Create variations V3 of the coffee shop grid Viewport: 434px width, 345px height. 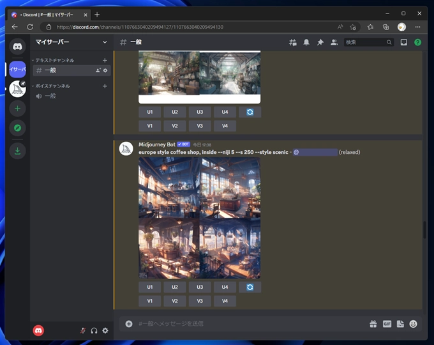click(x=200, y=301)
